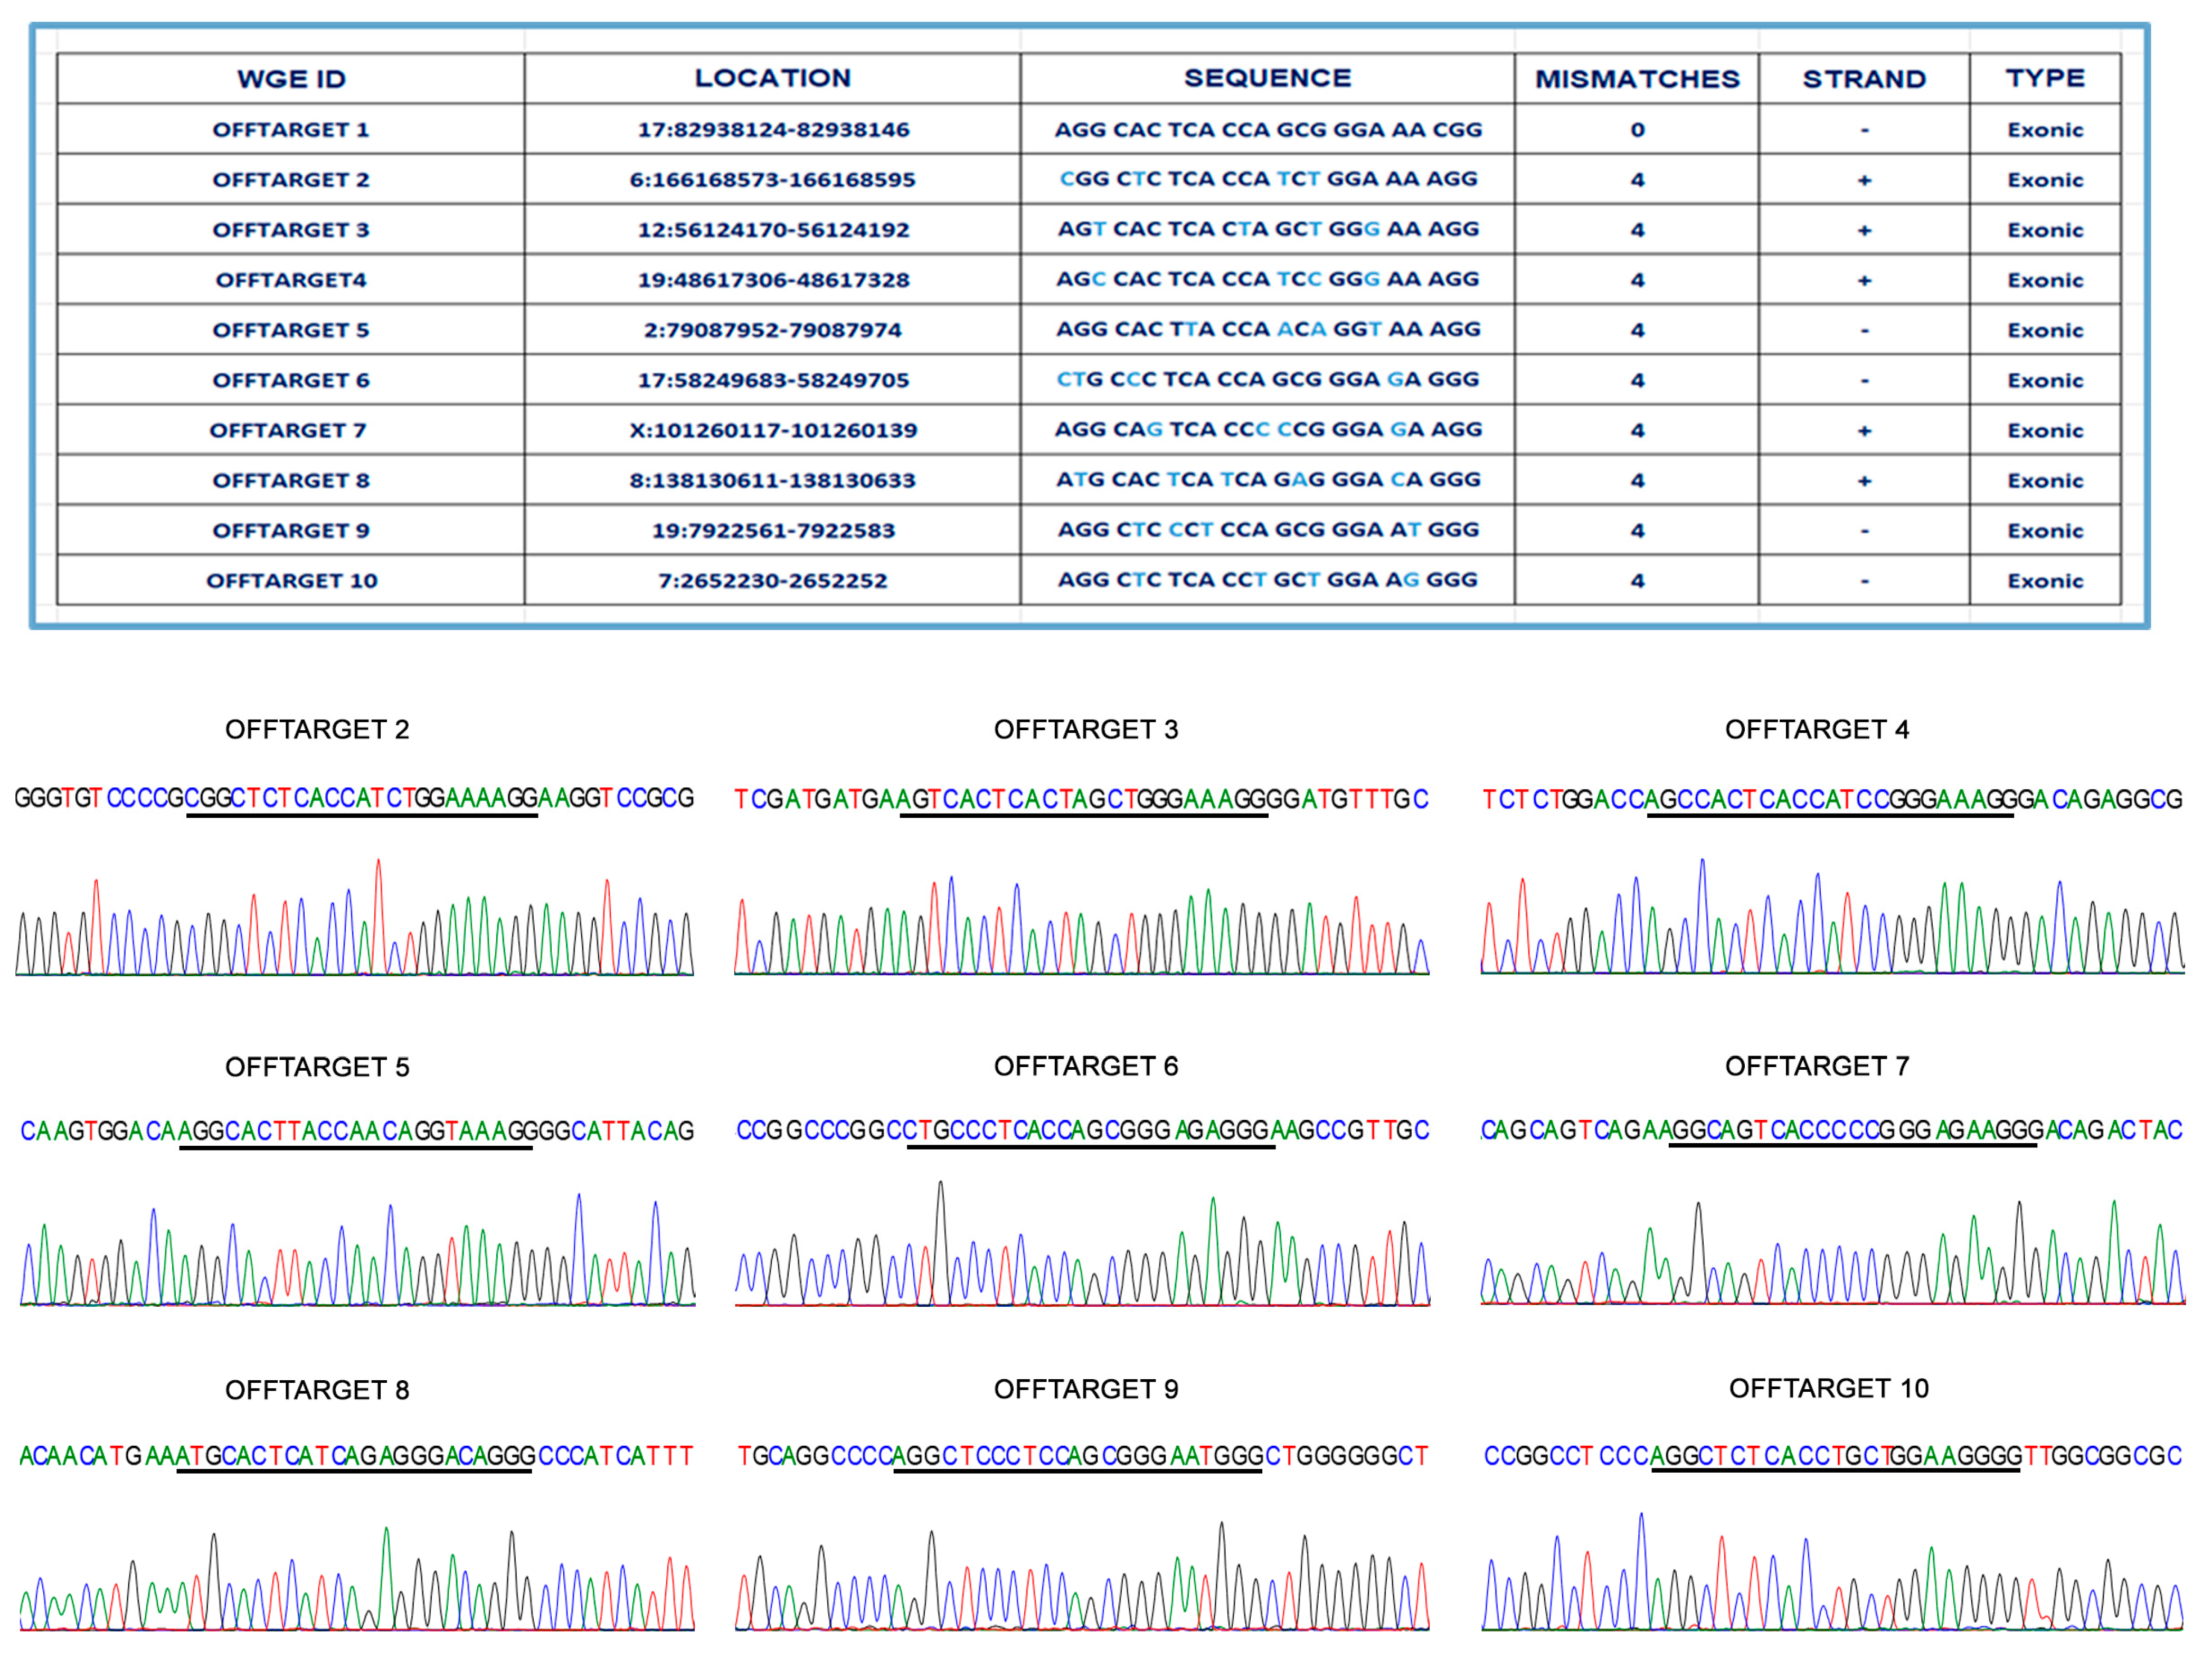2212x1659 pixels.
Task: Click the LOCATION column header
Action: pyautogui.click(x=772, y=78)
